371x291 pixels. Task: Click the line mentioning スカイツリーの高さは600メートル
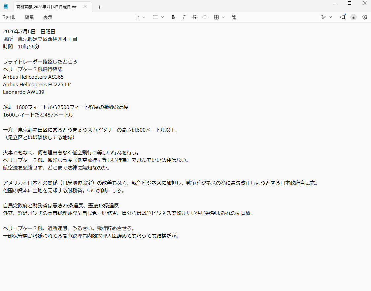pyautogui.click(x=91, y=130)
